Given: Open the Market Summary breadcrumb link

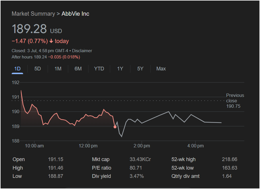Looking at the screenshot, I should [33, 14].
